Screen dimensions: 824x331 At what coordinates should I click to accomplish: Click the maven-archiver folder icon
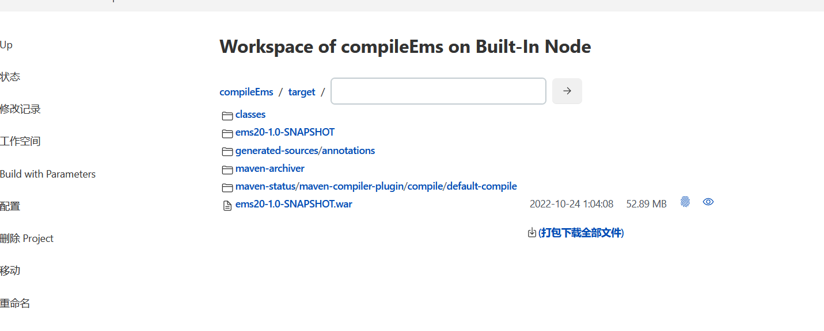[x=227, y=170]
